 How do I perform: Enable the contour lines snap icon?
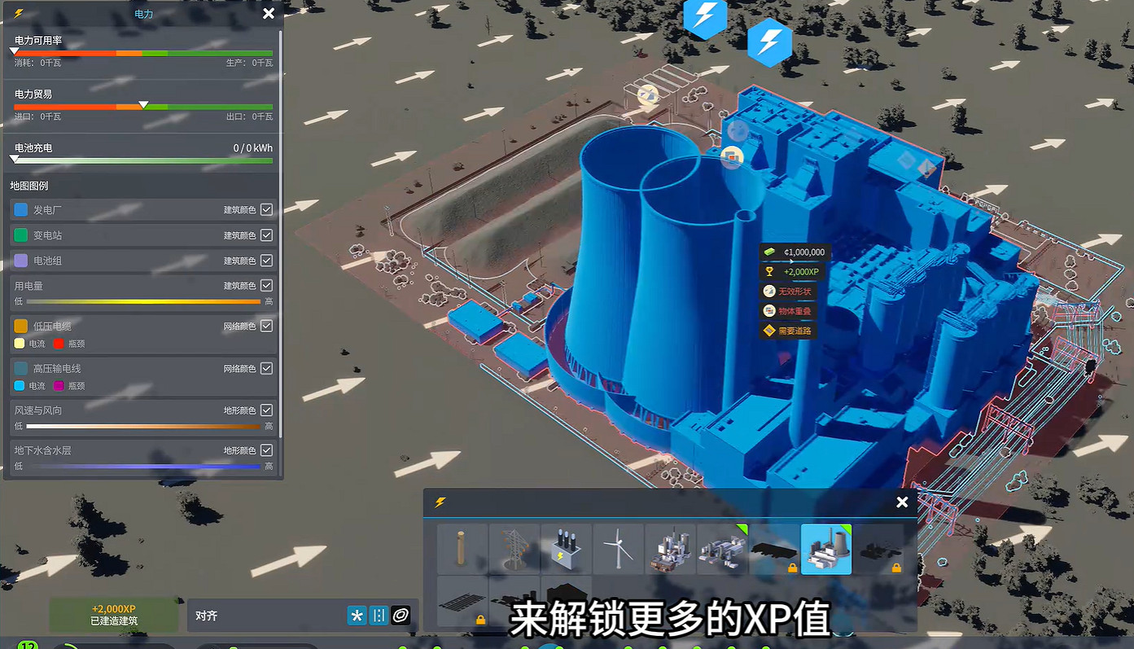[400, 616]
